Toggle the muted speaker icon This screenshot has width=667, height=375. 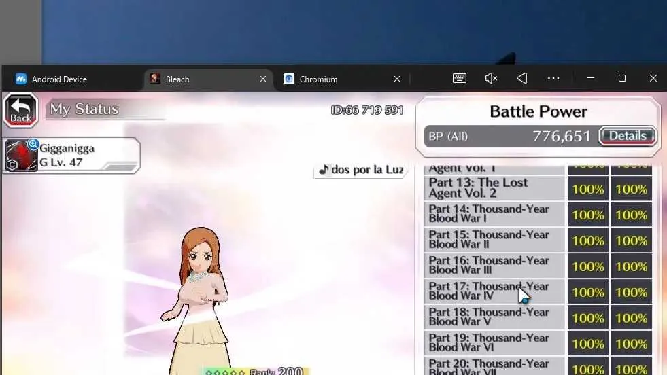(x=491, y=78)
